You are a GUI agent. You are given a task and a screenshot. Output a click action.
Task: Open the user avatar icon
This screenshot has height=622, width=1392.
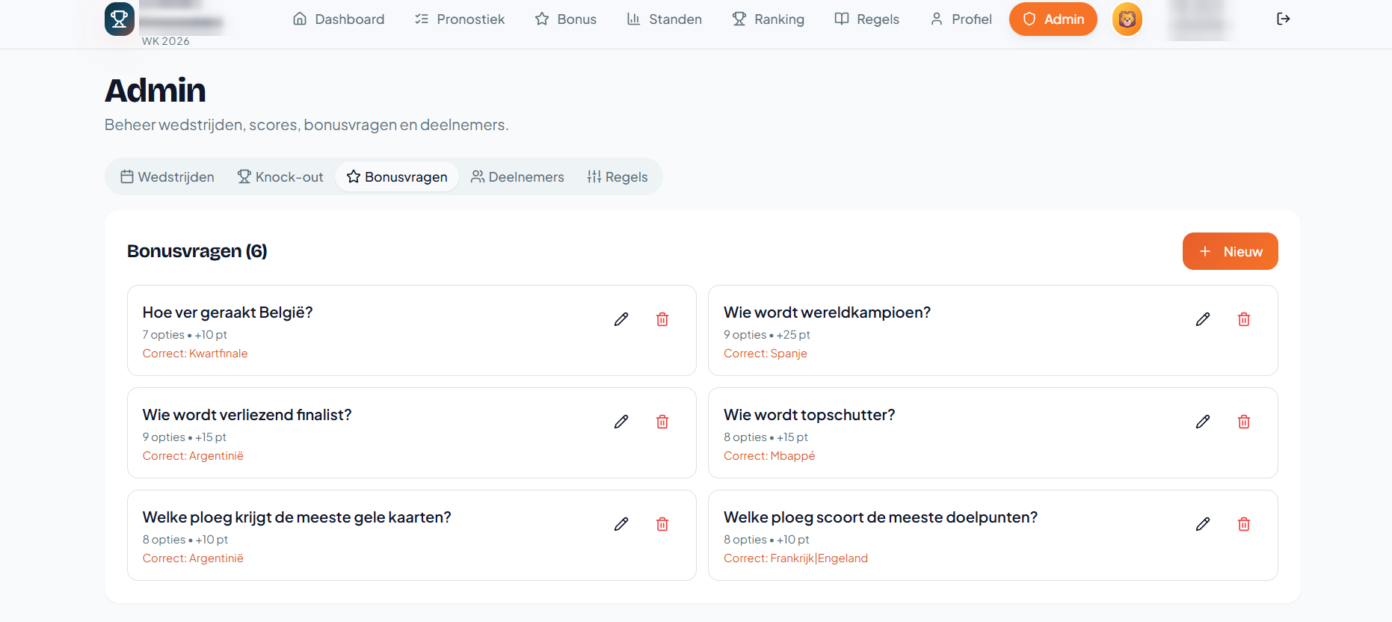(x=1127, y=19)
